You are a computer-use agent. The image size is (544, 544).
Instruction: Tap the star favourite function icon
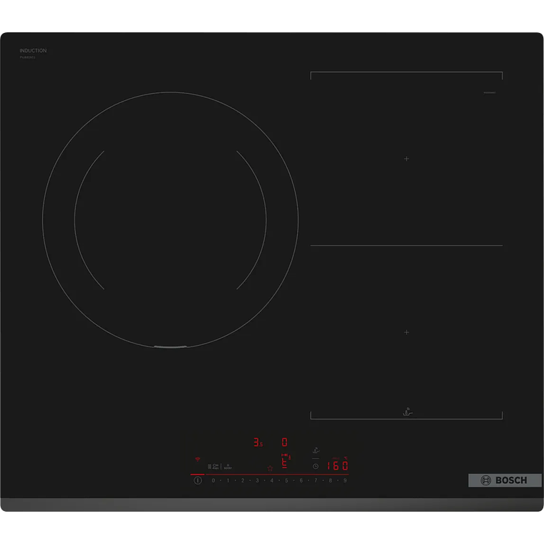pyautogui.click(x=270, y=468)
